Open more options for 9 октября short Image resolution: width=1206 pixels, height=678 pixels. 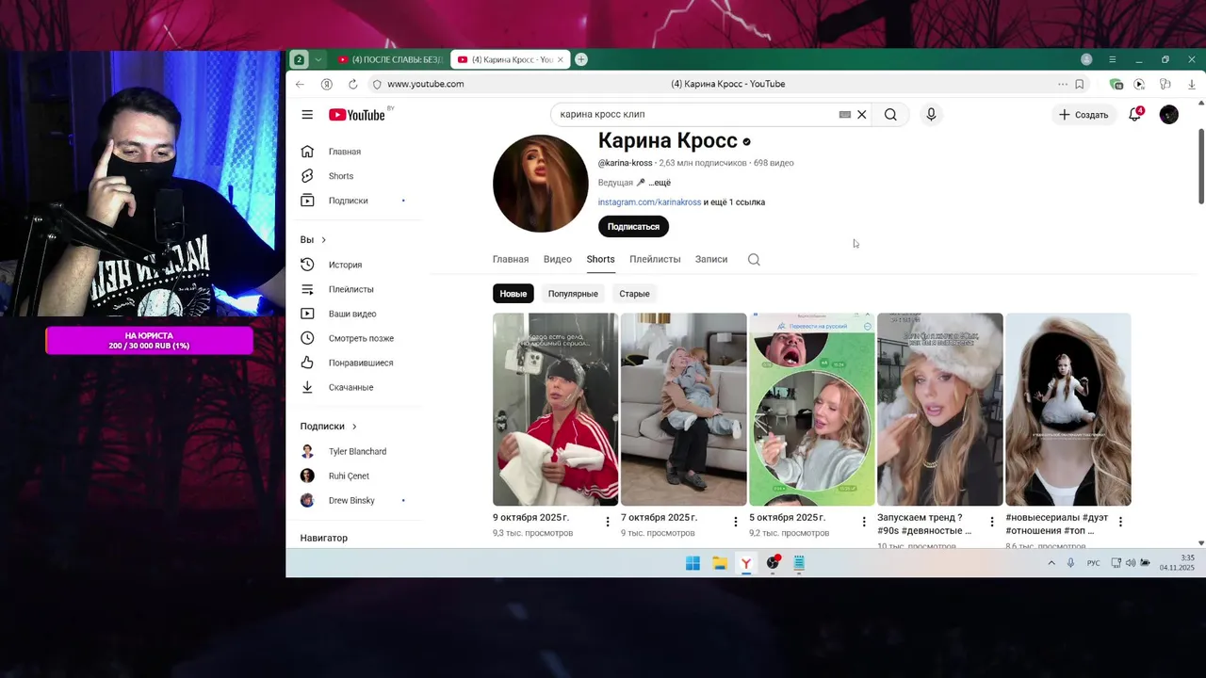(x=608, y=522)
